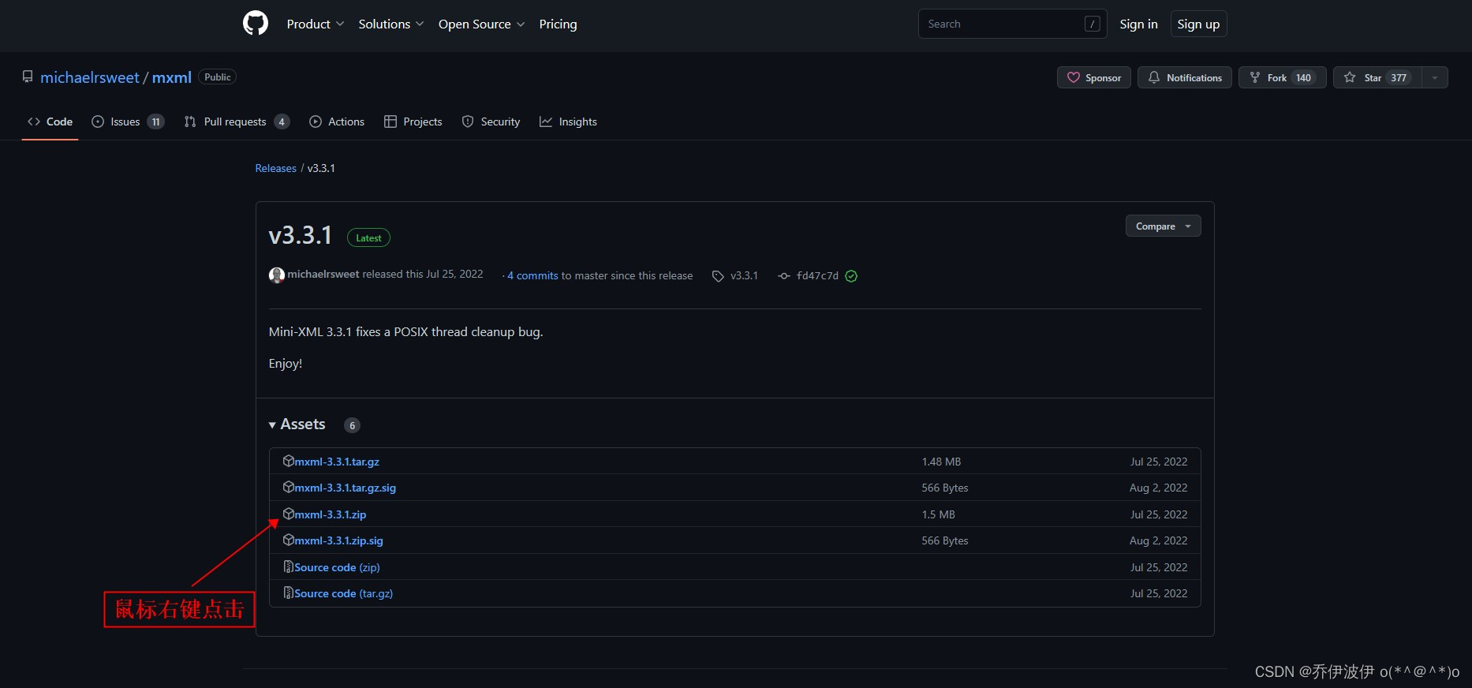Download mxml-3.3.1.tar.gz.sig
This screenshot has height=688, width=1472.
346,488
